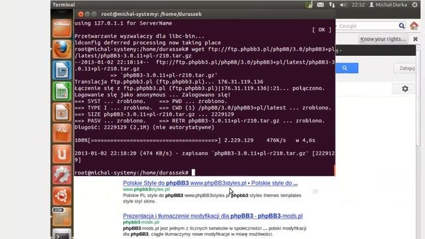Click the Firefox Home button

[414, 26]
